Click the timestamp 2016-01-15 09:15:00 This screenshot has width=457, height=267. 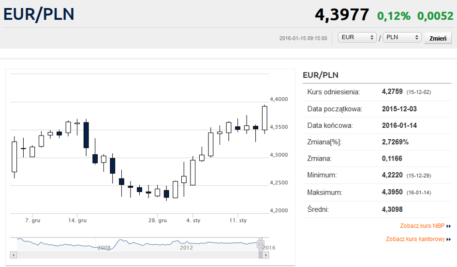pyautogui.click(x=303, y=39)
